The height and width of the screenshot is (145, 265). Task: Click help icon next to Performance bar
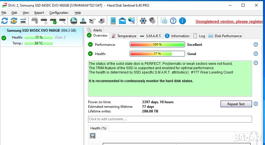(256, 44)
